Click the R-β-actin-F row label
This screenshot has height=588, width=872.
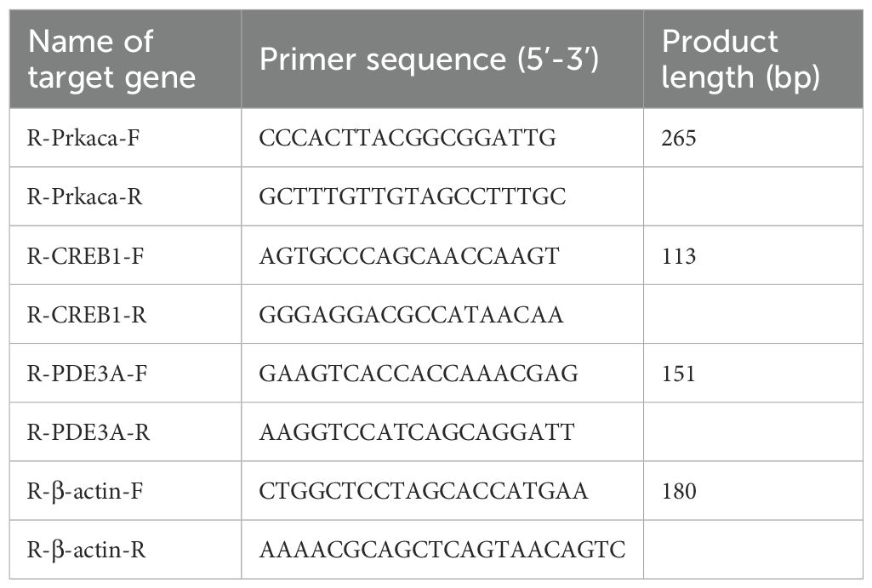pos(83,491)
